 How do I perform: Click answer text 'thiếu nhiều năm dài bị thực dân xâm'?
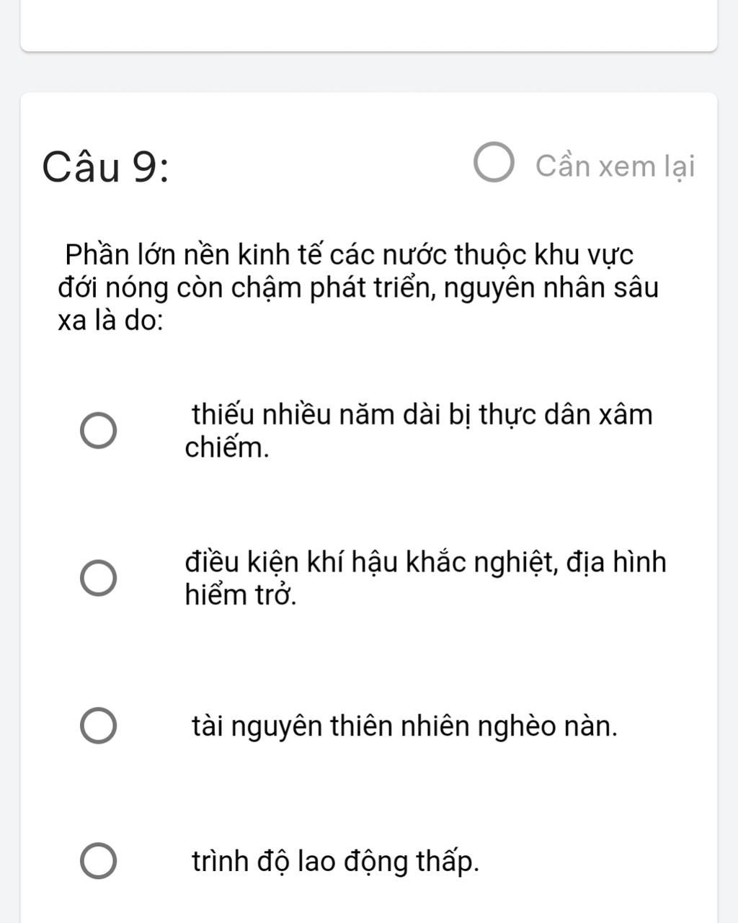tap(422, 415)
